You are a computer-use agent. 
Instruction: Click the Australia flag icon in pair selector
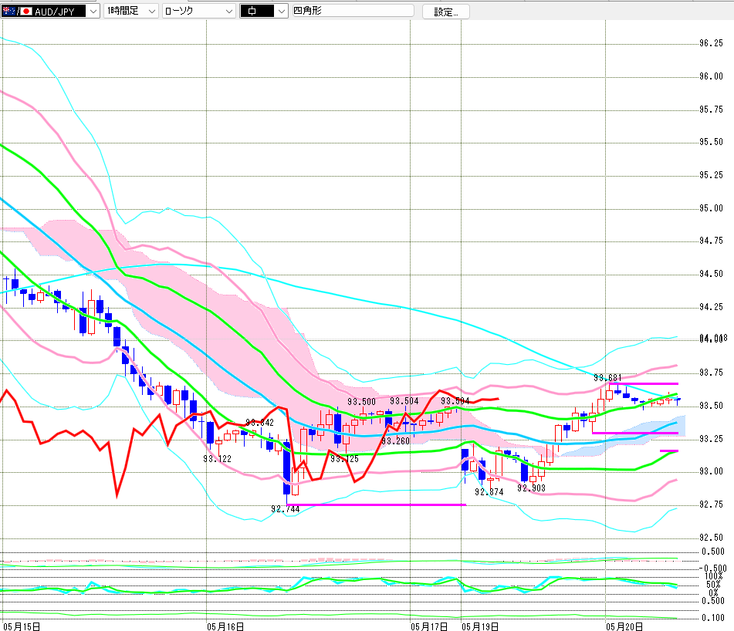point(9,12)
